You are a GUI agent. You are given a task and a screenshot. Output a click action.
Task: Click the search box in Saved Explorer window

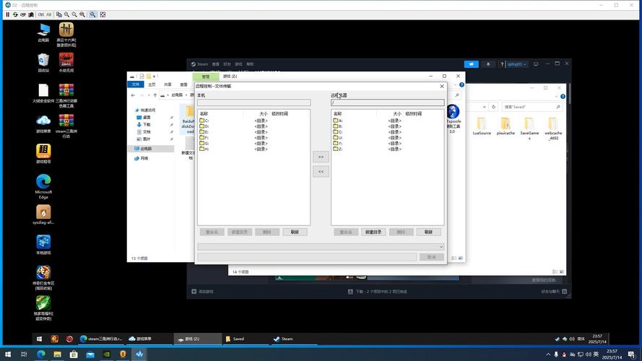click(x=532, y=107)
